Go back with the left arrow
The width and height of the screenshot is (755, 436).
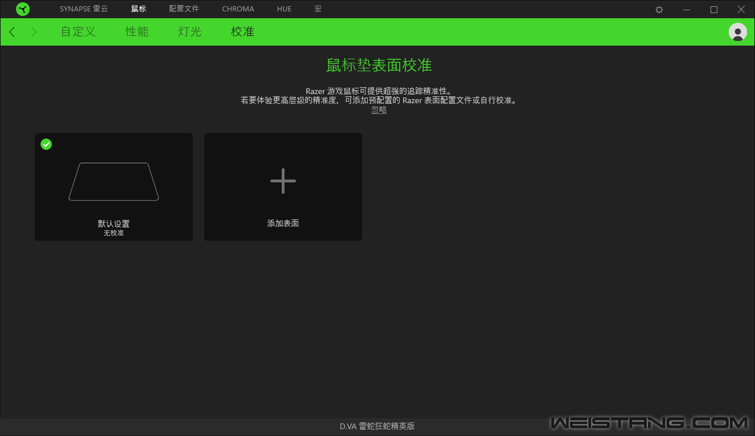(12, 32)
